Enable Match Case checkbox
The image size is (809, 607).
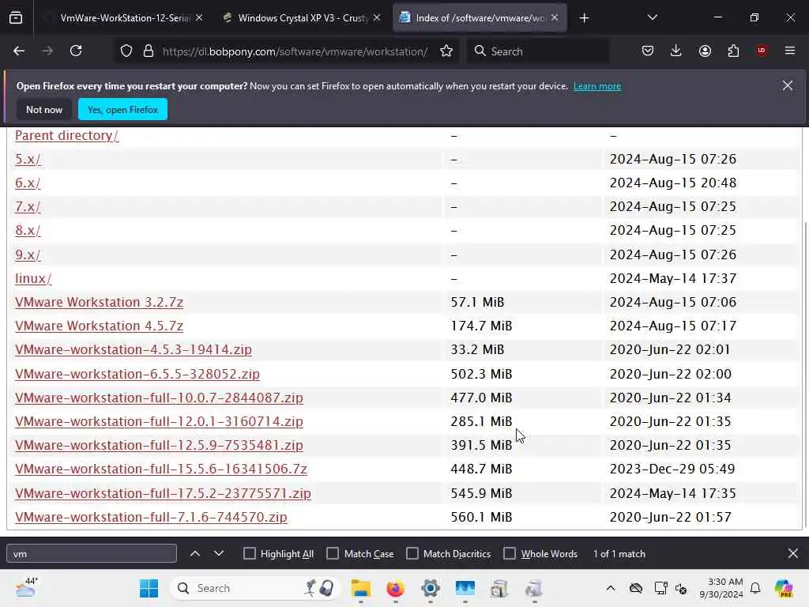[x=333, y=554]
